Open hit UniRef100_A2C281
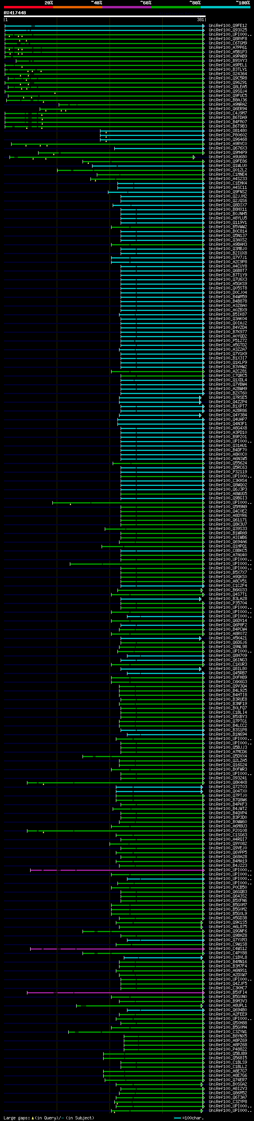The height and width of the screenshot is (1121, 254). [x=228, y=371]
